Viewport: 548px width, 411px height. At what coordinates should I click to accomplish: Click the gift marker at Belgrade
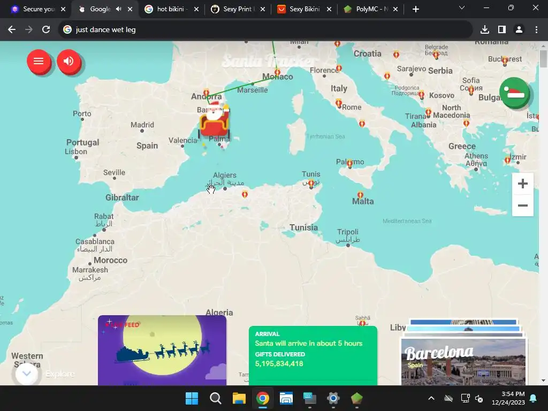coord(436,55)
